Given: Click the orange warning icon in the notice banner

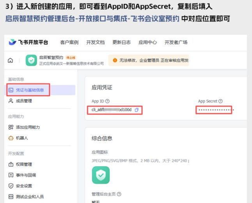Looking at the screenshot, I should [115, 60].
